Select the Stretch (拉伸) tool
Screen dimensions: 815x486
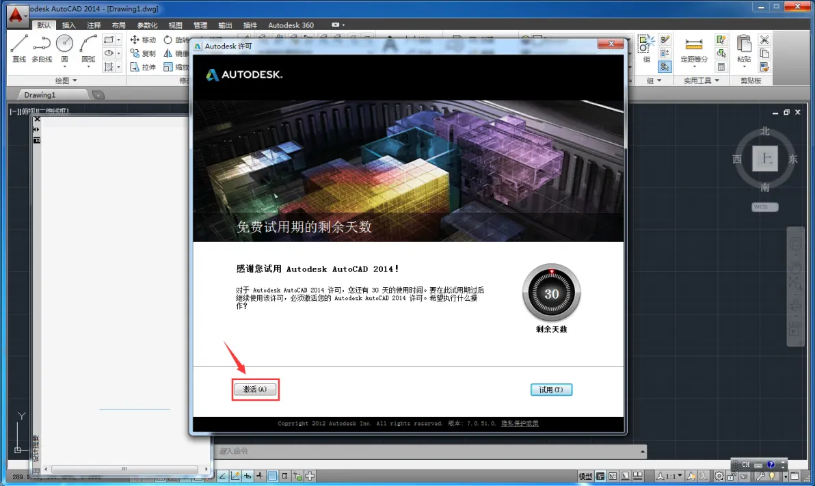(x=143, y=67)
